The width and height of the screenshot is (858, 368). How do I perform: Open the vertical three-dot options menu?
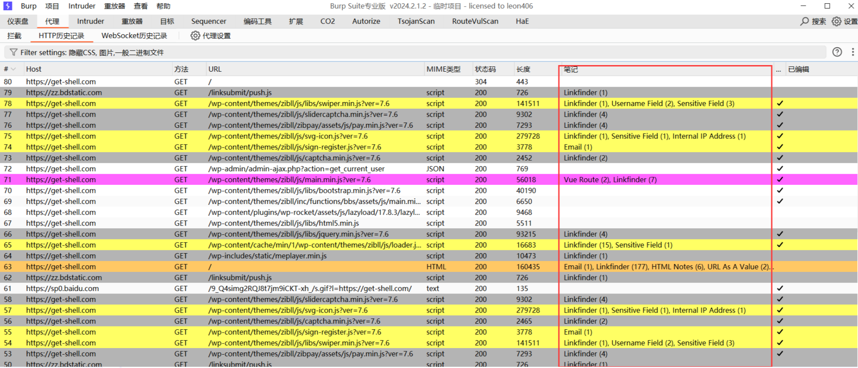tap(853, 52)
